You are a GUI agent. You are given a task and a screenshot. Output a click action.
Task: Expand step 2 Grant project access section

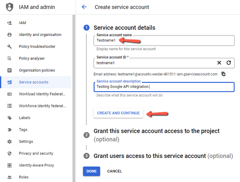157,135
